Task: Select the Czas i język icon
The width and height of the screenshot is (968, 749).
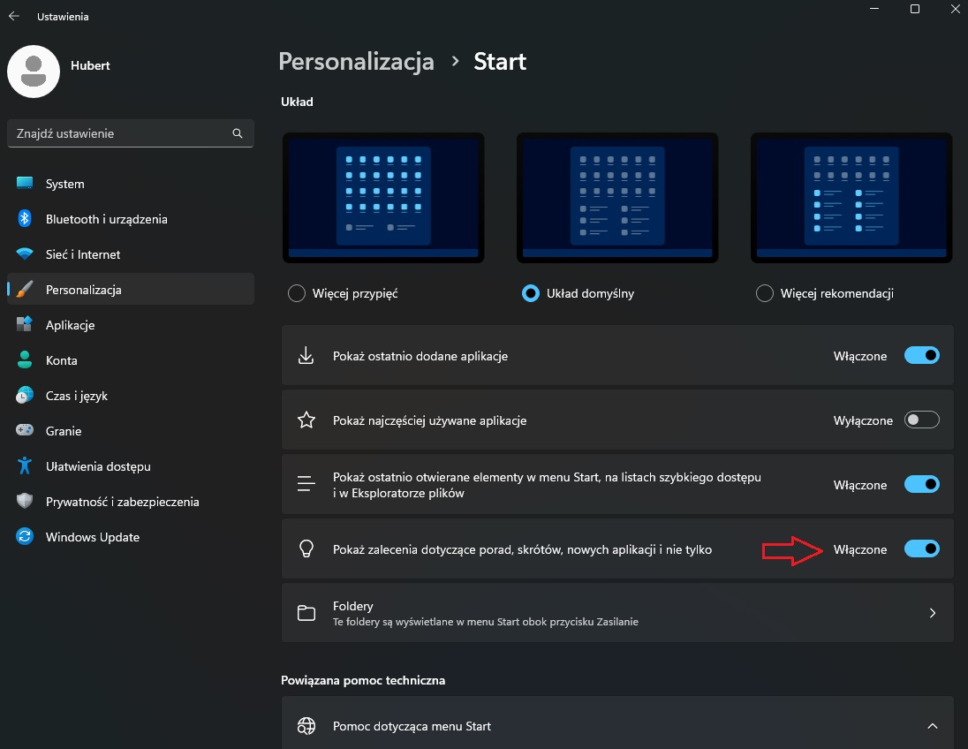Action: [24, 395]
